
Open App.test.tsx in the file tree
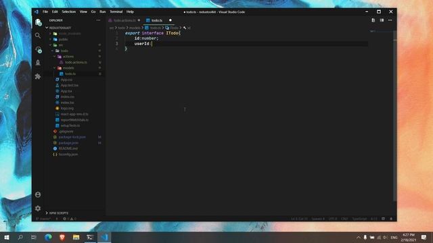[x=69, y=86]
